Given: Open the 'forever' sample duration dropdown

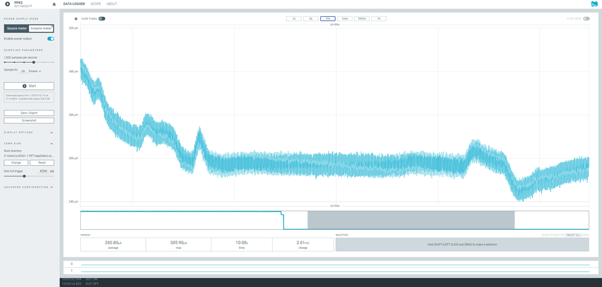Looking at the screenshot, I should point(35,71).
